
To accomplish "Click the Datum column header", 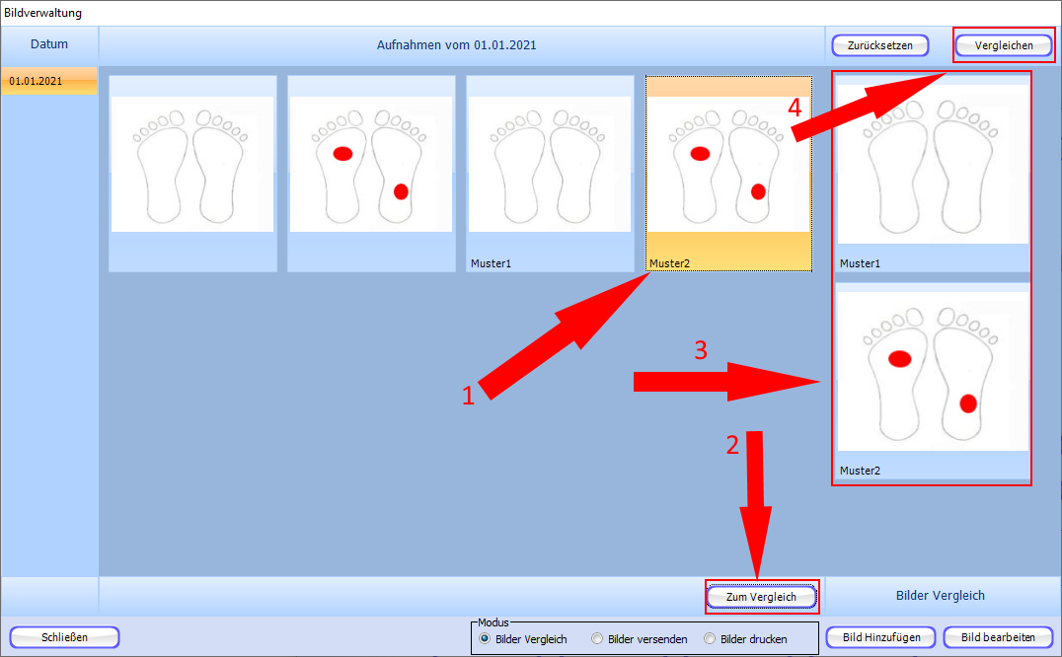I will click(49, 44).
